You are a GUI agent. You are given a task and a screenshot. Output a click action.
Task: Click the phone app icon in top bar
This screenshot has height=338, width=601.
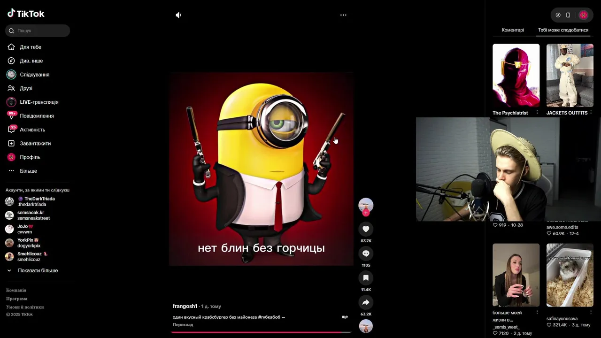point(568,15)
